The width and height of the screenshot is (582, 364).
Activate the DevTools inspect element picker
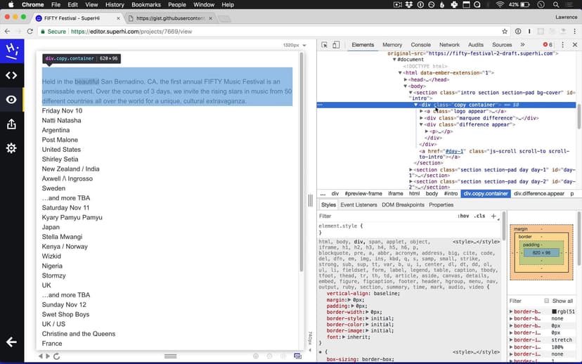pyautogui.click(x=325, y=45)
